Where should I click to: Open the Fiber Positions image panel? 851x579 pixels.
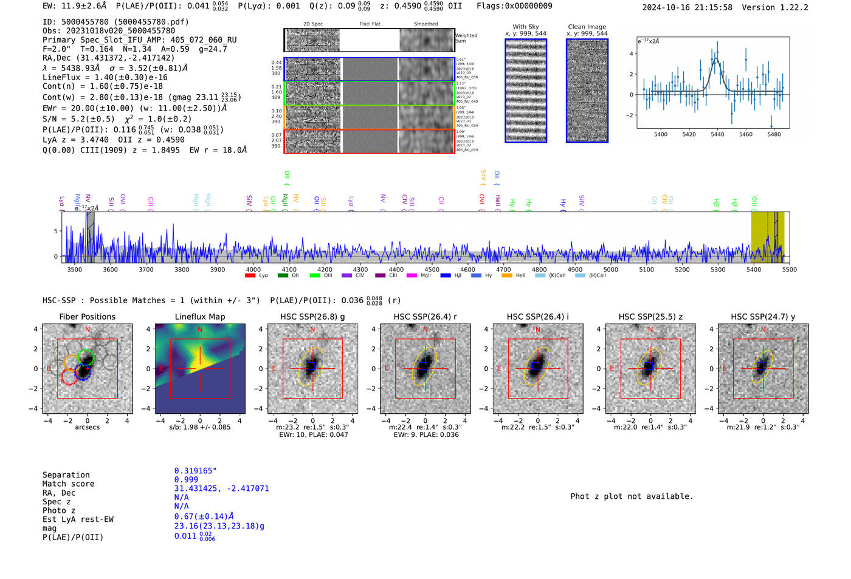(88, 368)
